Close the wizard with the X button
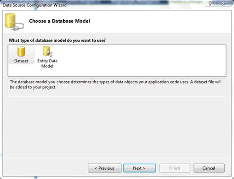This screenshot has height=179, width=234. click(223, 3)
